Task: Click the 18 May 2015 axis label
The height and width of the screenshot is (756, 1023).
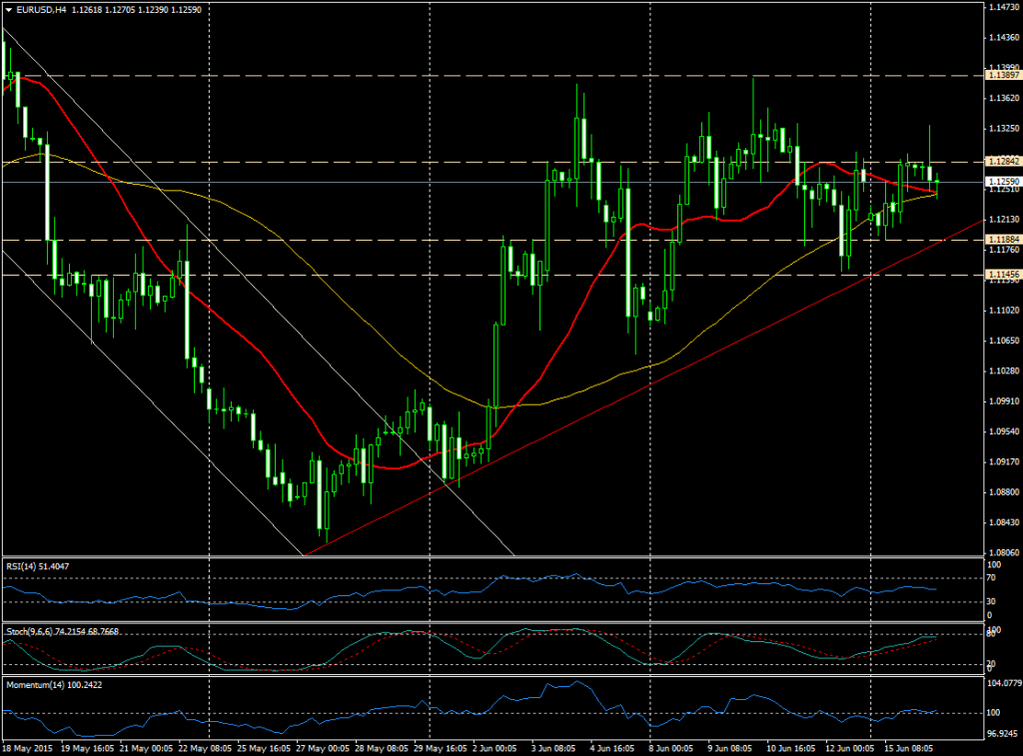Action: pos(30,746)
